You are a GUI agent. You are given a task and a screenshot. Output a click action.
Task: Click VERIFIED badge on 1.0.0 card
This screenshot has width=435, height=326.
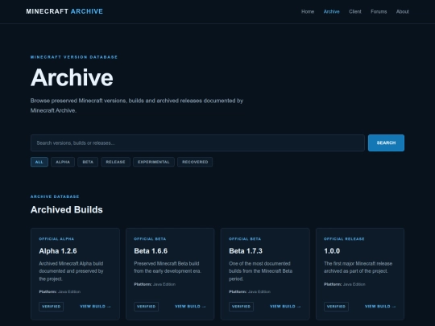[336, 307]
